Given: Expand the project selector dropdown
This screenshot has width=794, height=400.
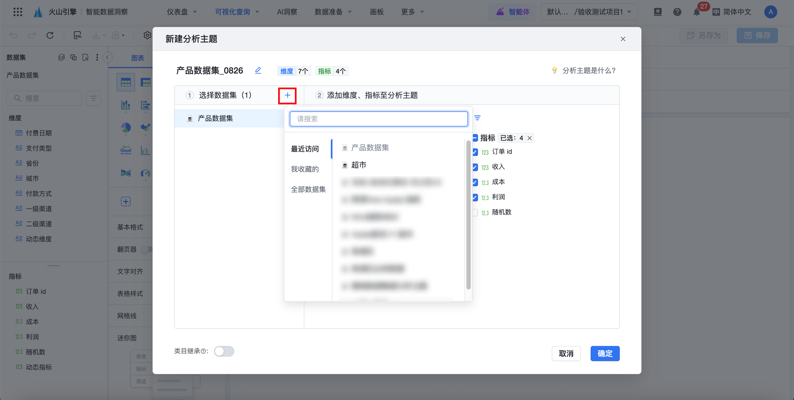Looking at the screenshot, I should [589, 12].
